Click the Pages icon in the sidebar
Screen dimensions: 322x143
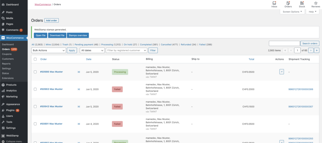click(3, 24)
